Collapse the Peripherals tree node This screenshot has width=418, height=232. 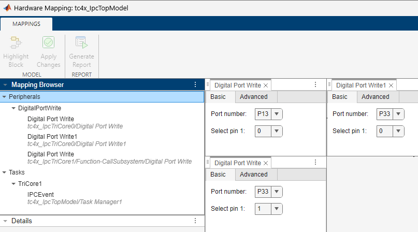[x=4, y=97]
